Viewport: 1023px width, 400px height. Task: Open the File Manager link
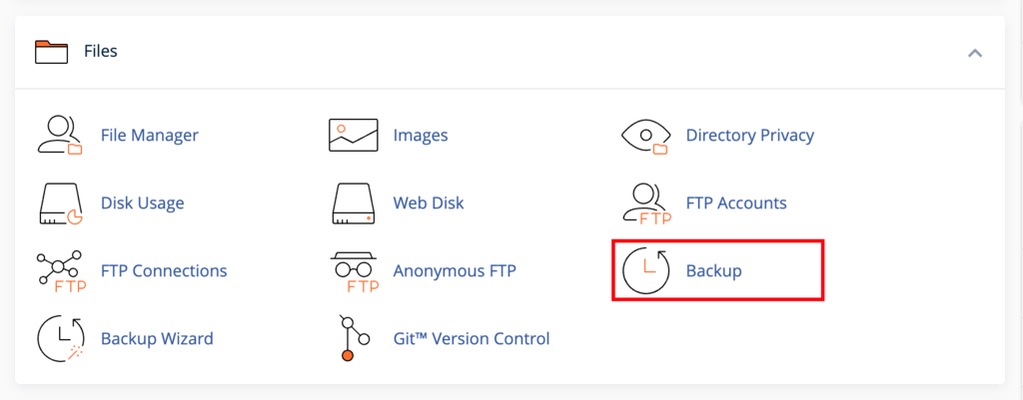150,135
